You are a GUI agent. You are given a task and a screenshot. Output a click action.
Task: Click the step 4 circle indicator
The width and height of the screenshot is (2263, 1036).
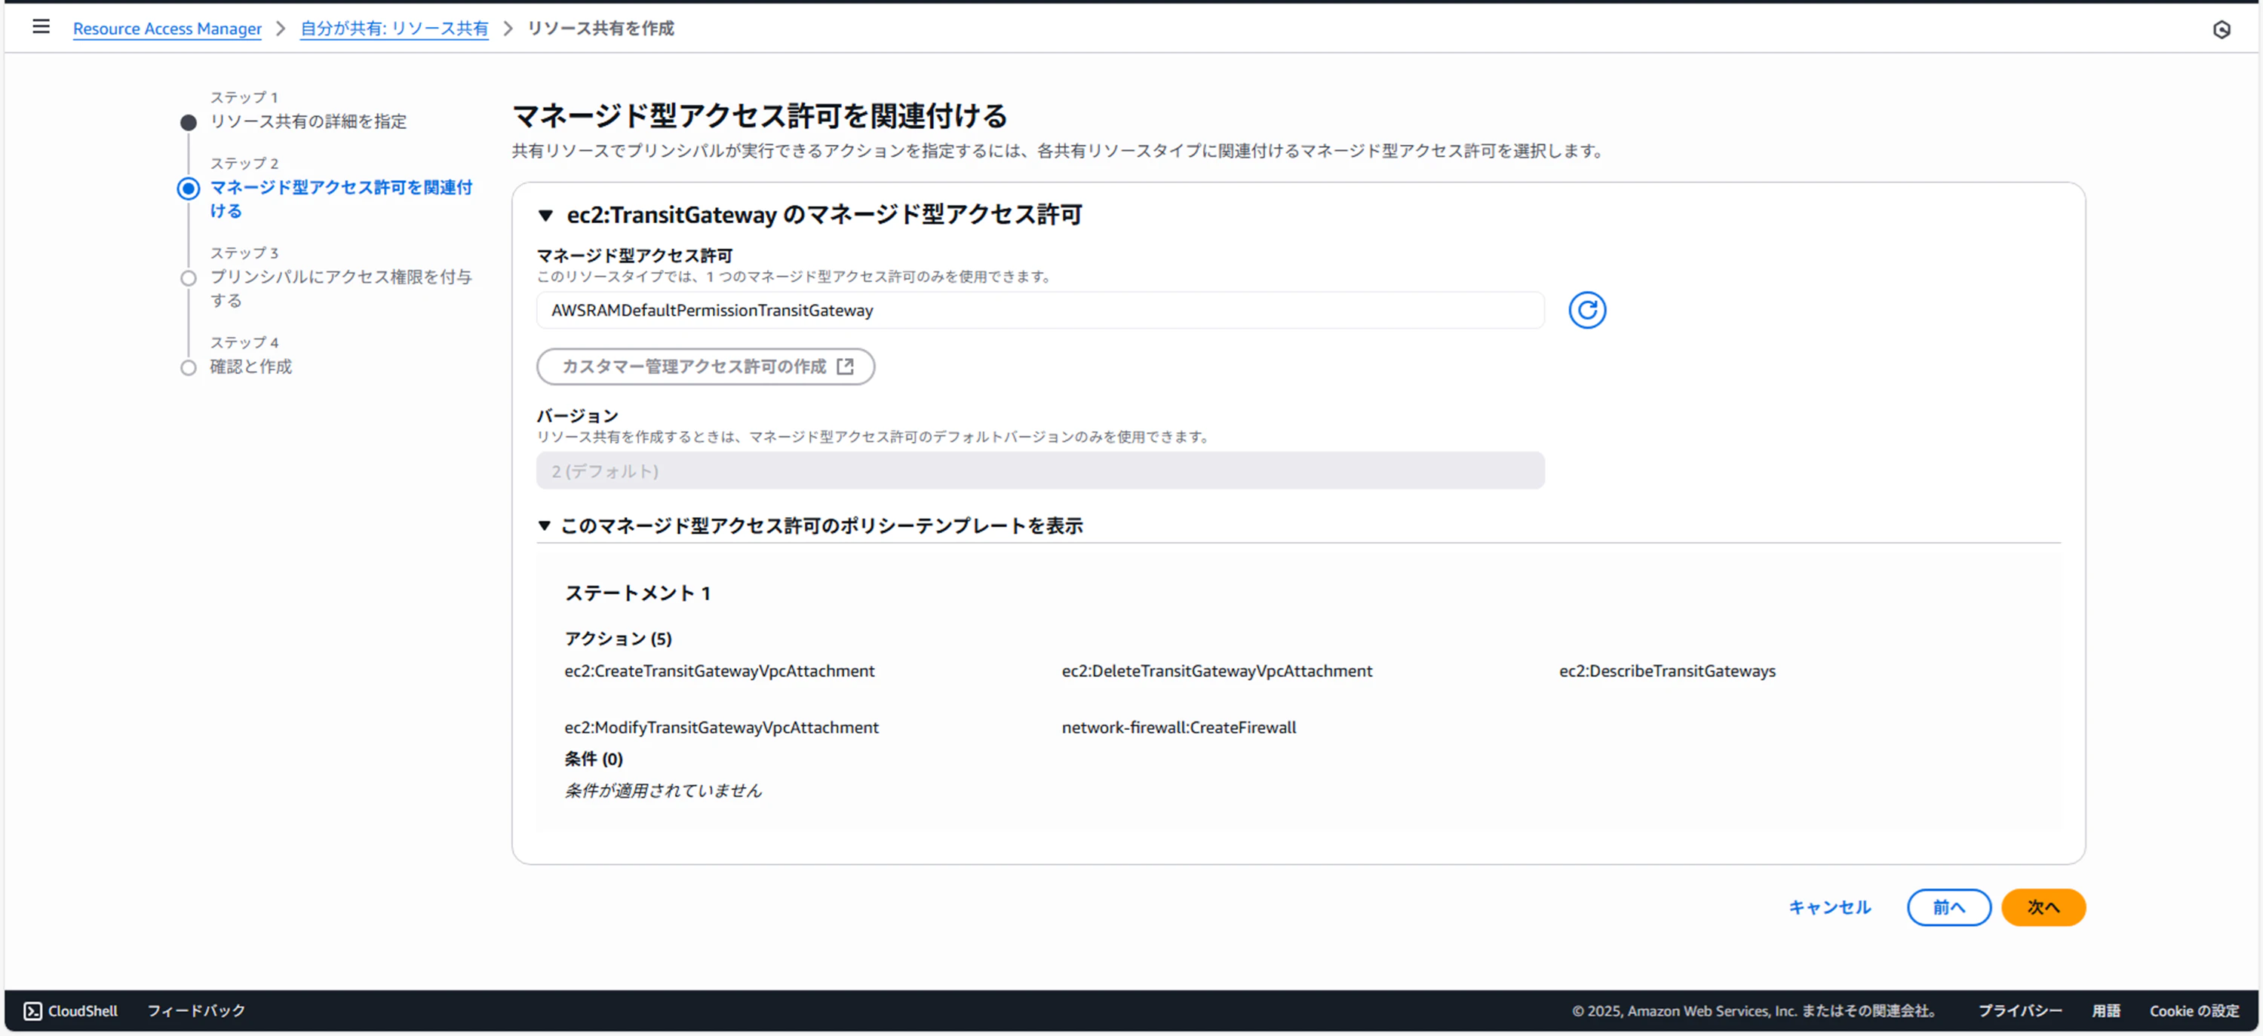pos(188,367)
